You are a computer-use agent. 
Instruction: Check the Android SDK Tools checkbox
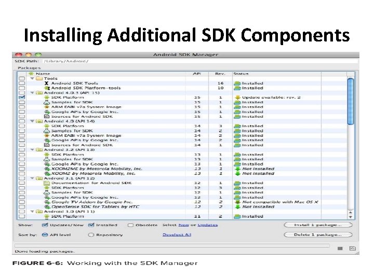coord(22,83)
